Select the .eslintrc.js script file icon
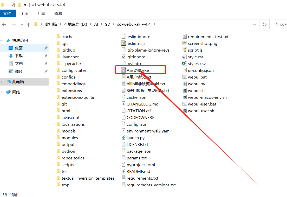The image size is (287, 197). pyautogui.click(x=123, y=43)
